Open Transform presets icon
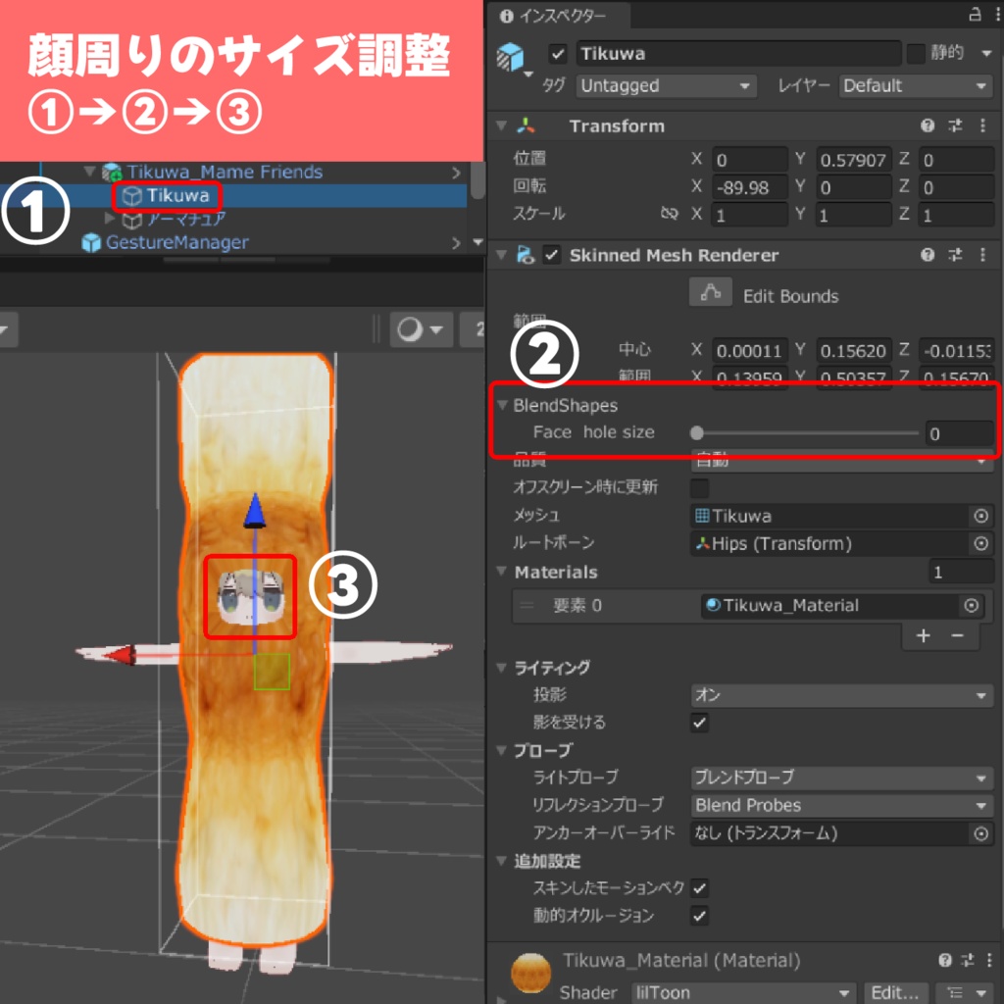This screenshot has height=1004, width=1004. click(955, 125)
